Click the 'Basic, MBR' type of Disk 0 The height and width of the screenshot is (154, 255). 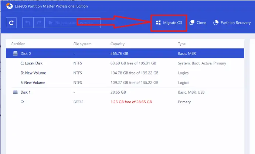tap(187, 53)
